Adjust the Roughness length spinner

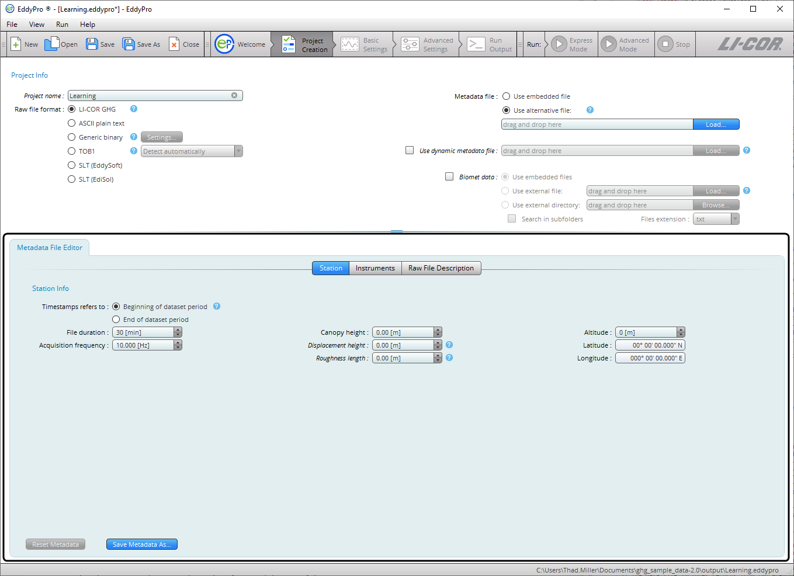click(438, 358)
